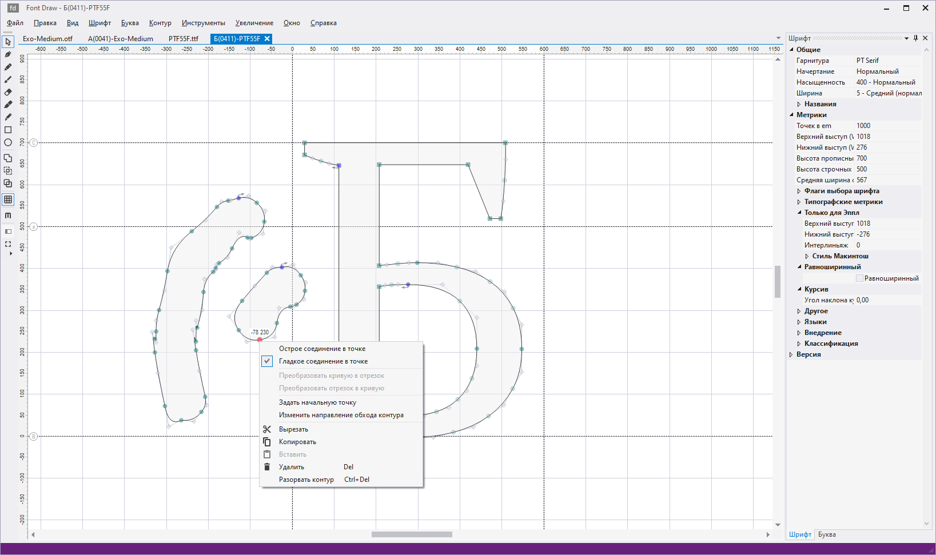Open the Увеличение menu

(x=254, y=23)
